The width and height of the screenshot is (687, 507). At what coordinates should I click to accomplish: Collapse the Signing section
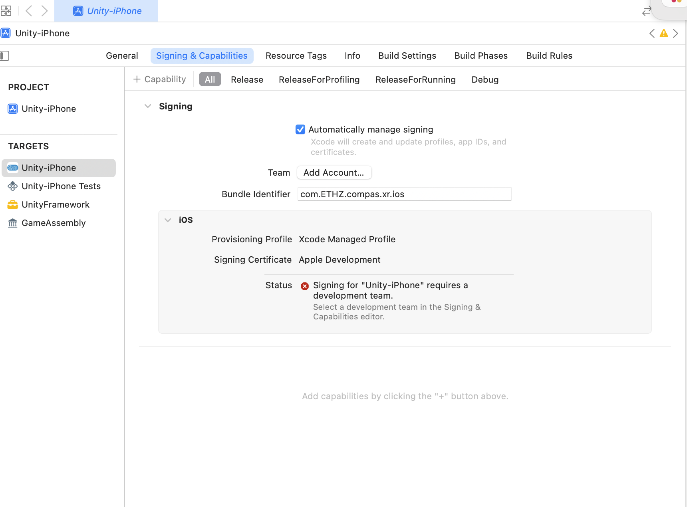click(x=148, y=106)
